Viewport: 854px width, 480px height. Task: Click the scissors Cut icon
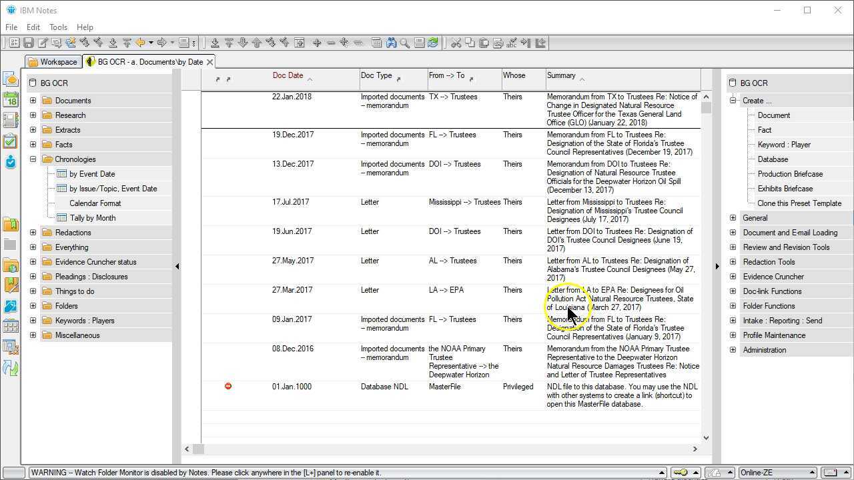click(x=456, y=43)
